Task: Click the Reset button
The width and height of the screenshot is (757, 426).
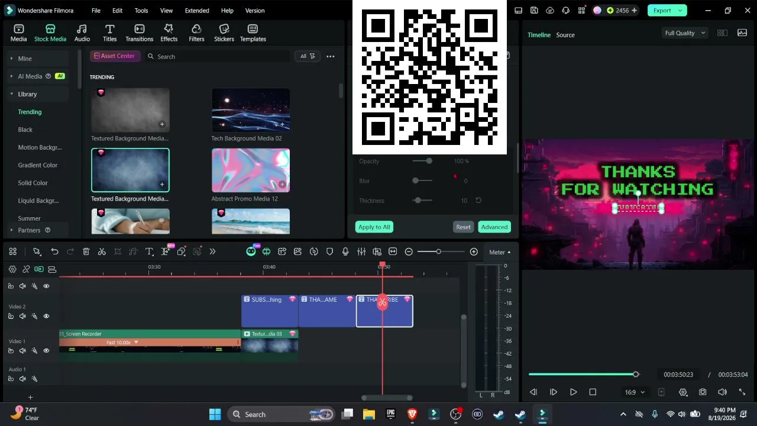Action: point(463,227)
